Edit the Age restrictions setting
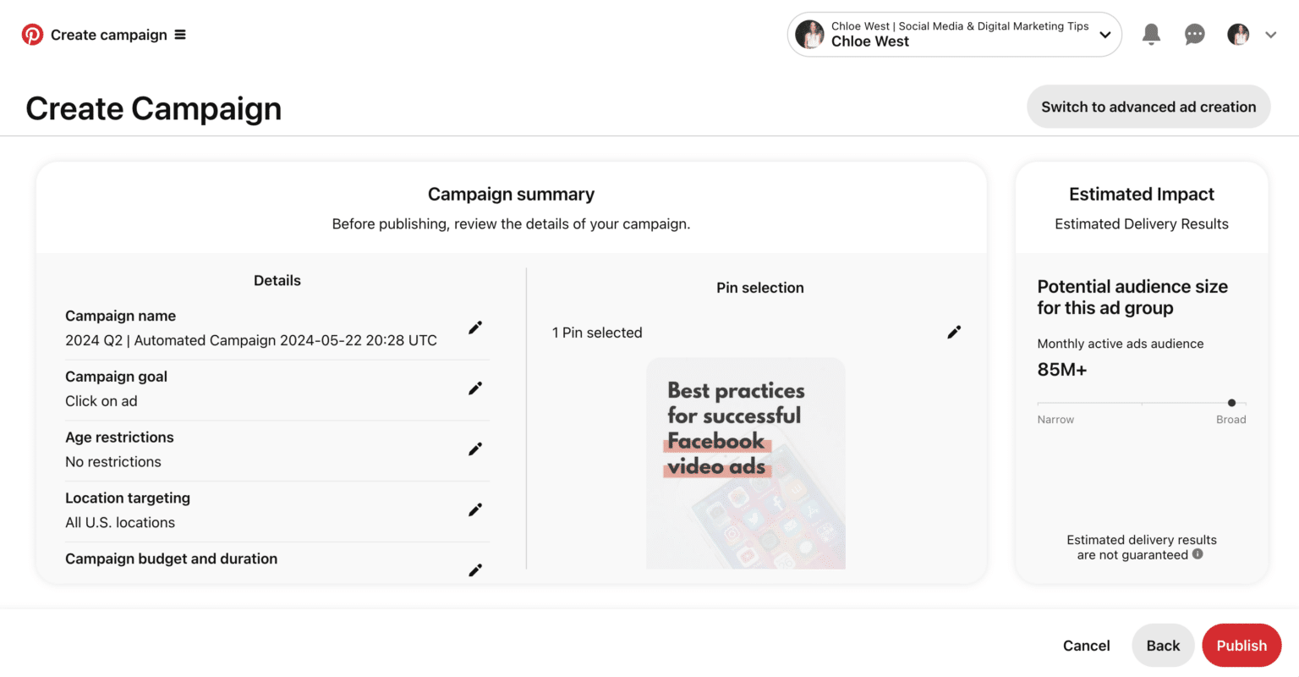The height and width of the screenshot is (677, 1299). coord(475,449)
